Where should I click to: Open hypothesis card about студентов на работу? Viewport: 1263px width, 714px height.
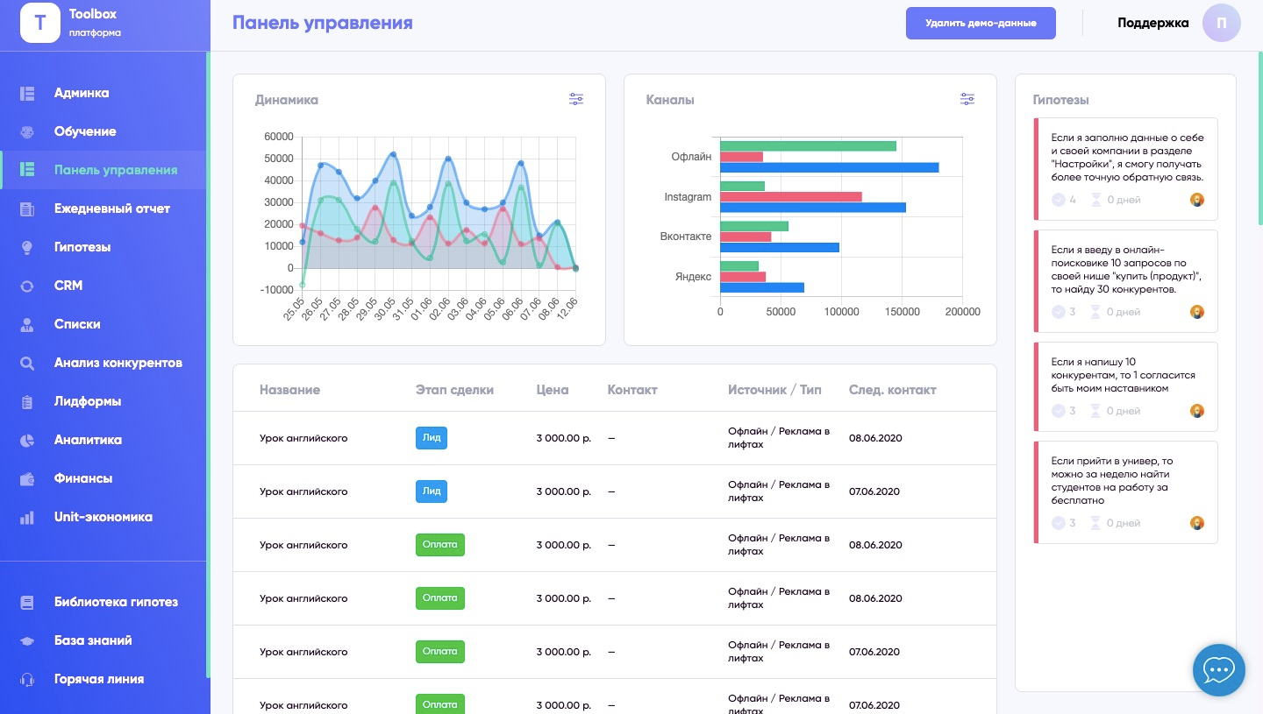[1126, 491]
